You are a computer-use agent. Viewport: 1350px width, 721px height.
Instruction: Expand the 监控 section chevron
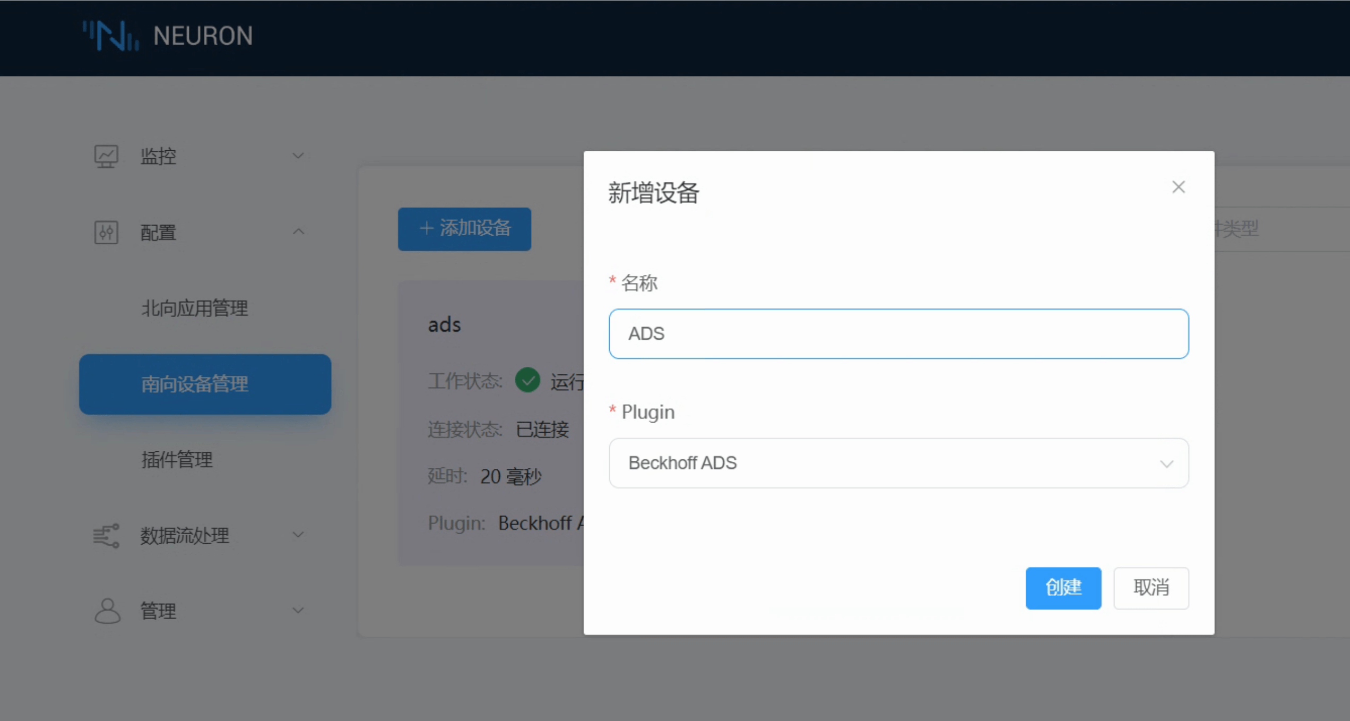tap(298, 155)
